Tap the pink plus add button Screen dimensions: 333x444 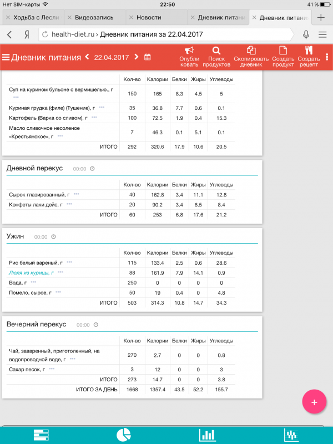314,402
